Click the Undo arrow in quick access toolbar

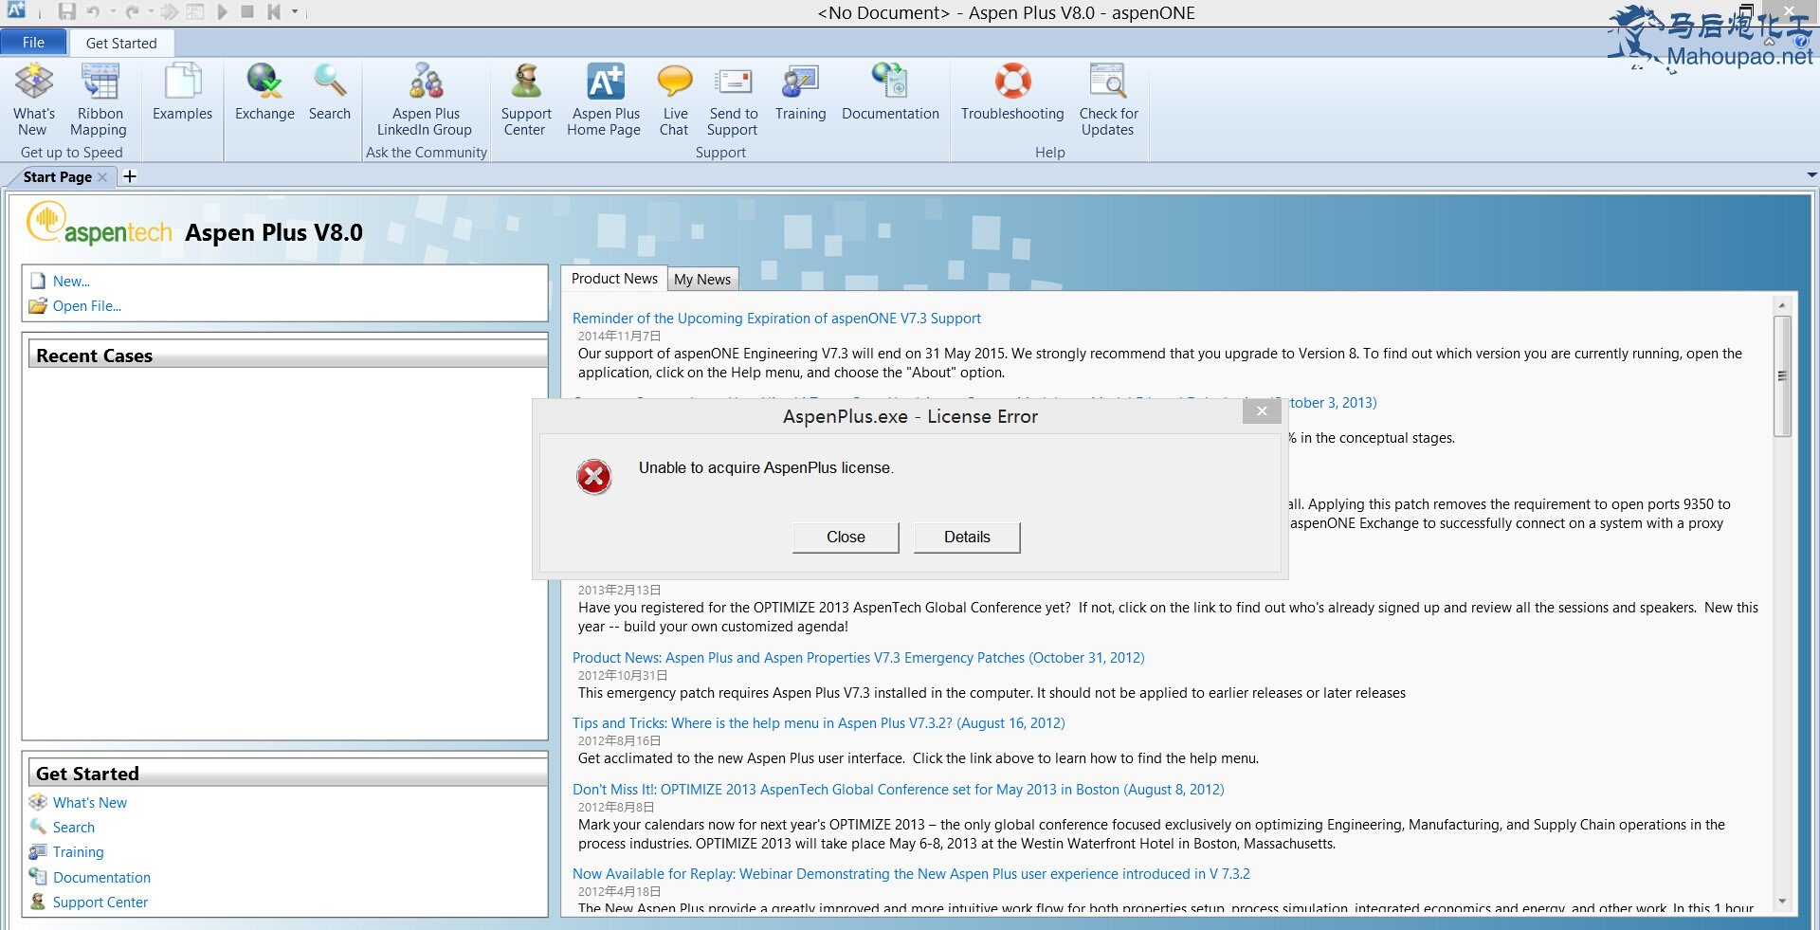[93, 12]
